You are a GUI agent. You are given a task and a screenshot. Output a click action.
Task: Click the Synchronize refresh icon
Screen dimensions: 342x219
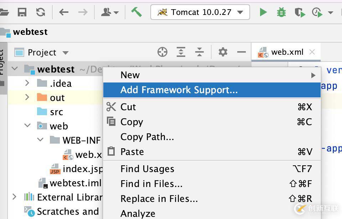click(x=41, y=12)
